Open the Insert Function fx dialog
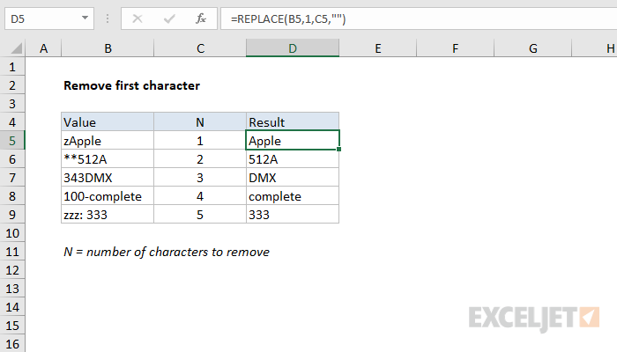This screenshot has width=617, height=352. tap(201, 18)
